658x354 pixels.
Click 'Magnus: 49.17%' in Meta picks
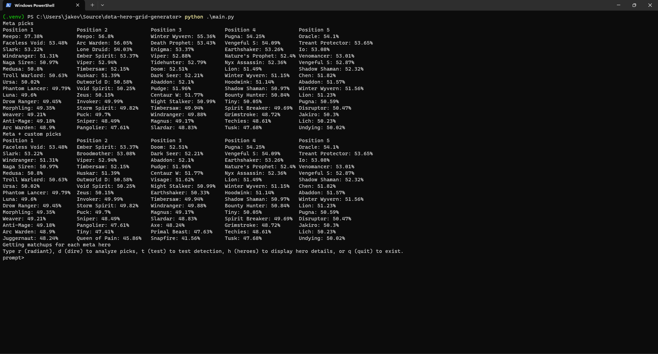pos(172,121)
